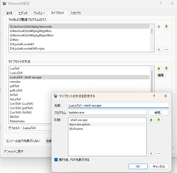Select the タイプセット tab

[x=58, y=13]
